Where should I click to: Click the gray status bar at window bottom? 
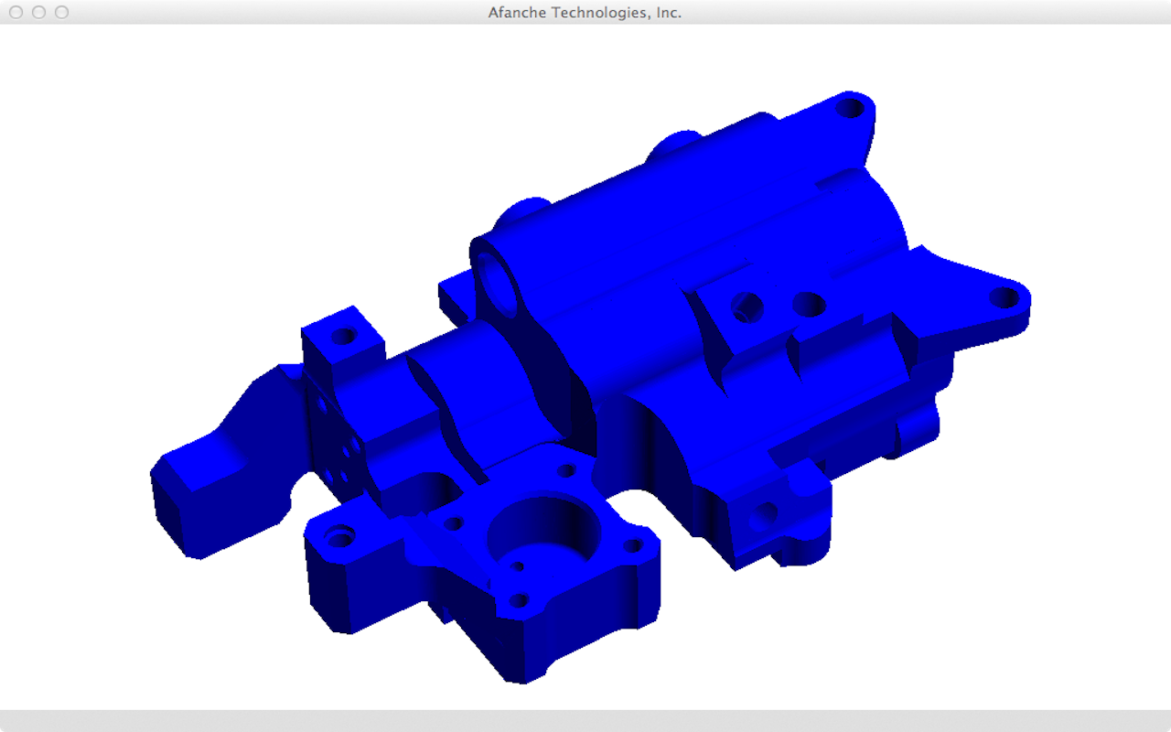pyautogui.click(x=585, y=720)
